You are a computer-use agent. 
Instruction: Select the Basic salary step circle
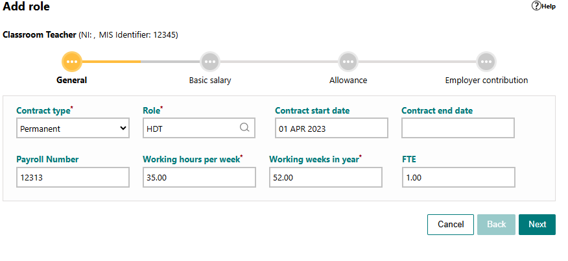(x=210, y=62)
